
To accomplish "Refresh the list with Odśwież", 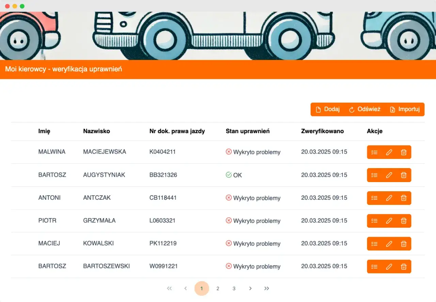I will (x=364, y=109).
